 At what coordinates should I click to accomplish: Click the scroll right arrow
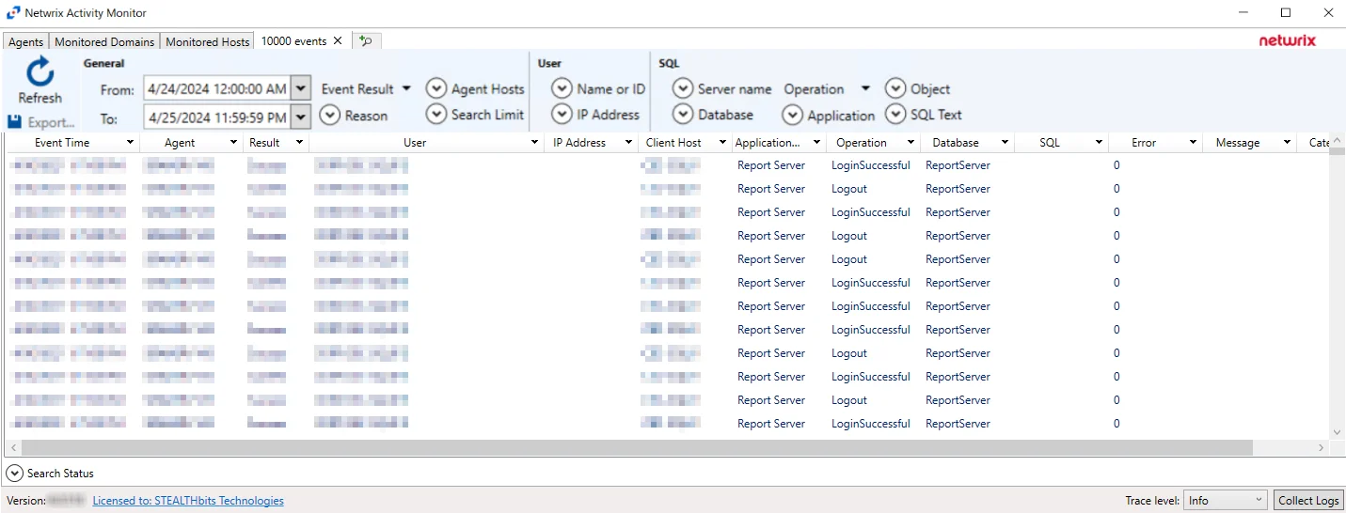(1322, 448)
